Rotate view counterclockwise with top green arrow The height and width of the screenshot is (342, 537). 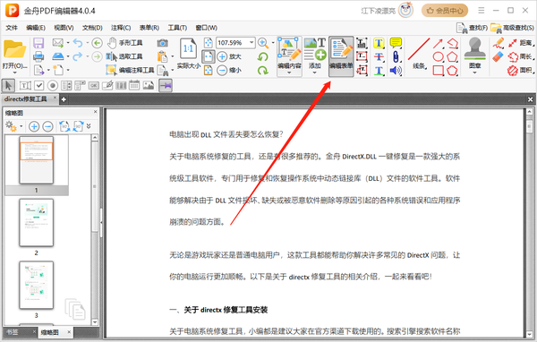pyautogui.click(x=262, y=56)
